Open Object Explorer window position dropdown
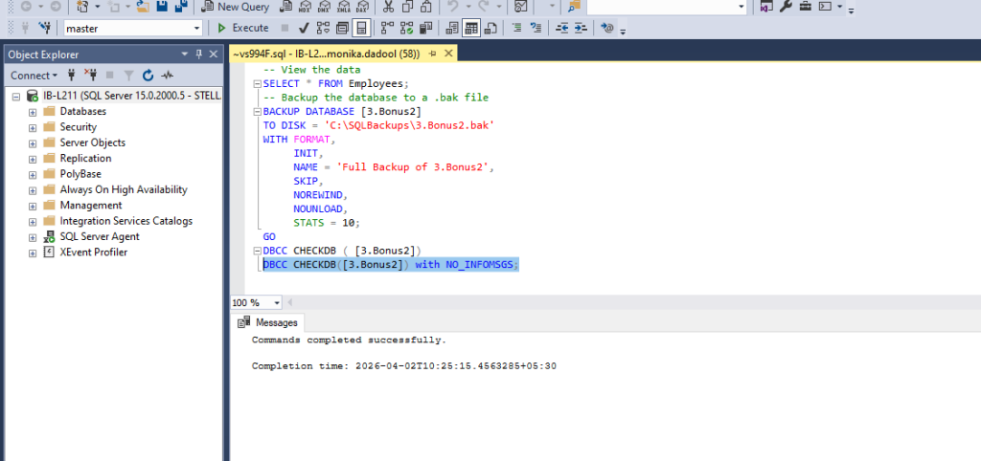The height and width of the screenshot is (461, 981). [185, 55]
